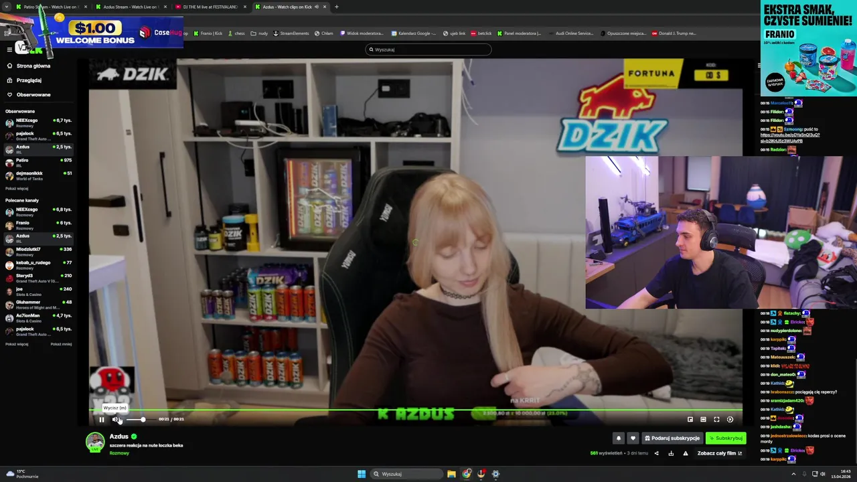Open the taskbar weather widget
The width and height of the screenshot is (857, 482).
tap(22, 474)
